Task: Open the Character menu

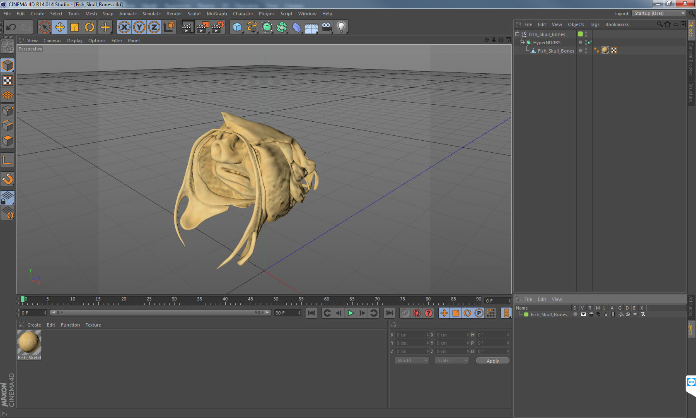Action: [243, 14]
